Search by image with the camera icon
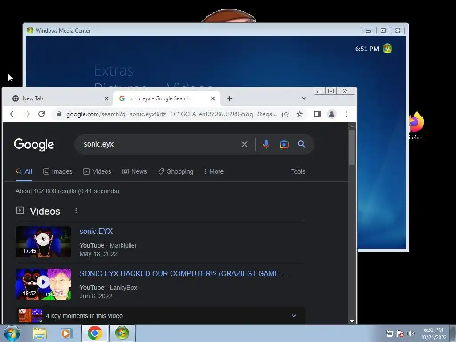Viewport: 456px width, 342px height. pos(284,144)
